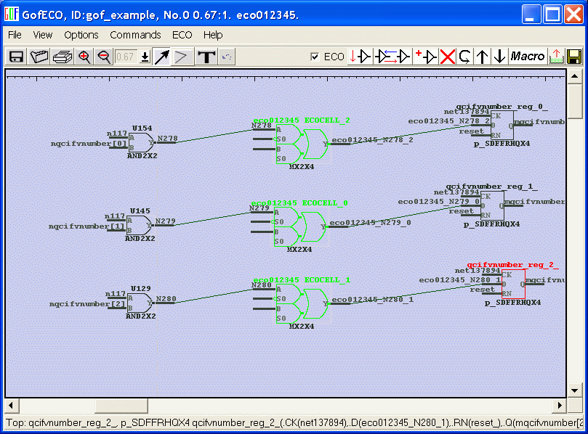Open the zoom level dropdown arrow
The height and width of the screenshot is (434, 588).
pyautogui.click(x=145, y=57)
